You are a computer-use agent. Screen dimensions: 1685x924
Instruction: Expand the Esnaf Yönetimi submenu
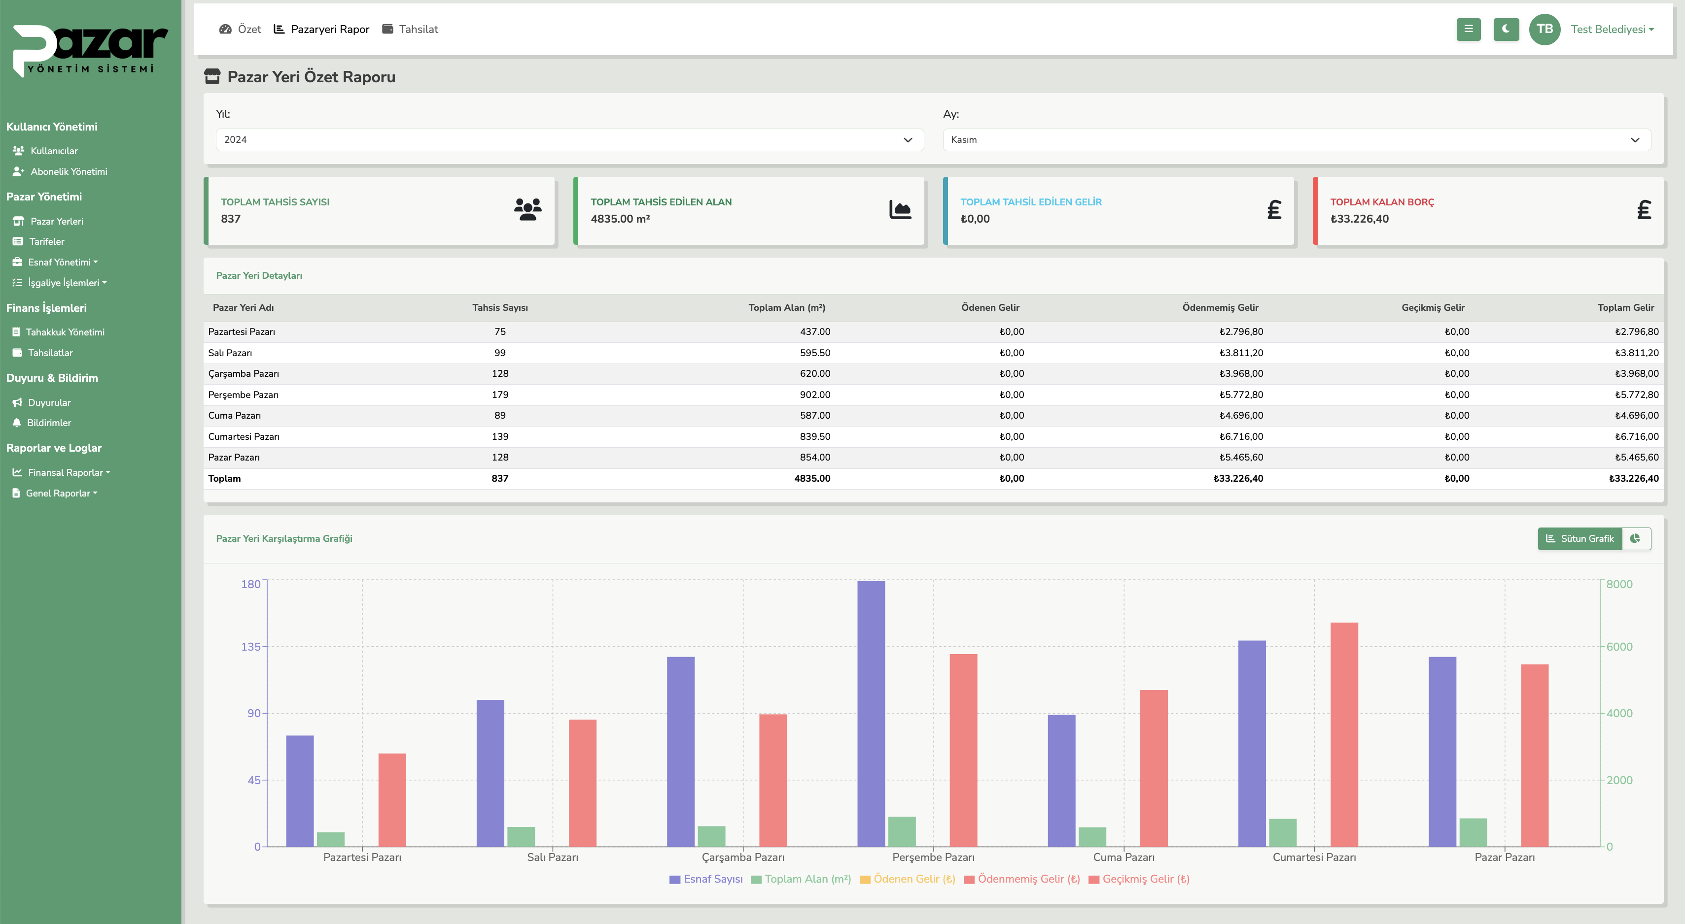click(x=63, y=262)
